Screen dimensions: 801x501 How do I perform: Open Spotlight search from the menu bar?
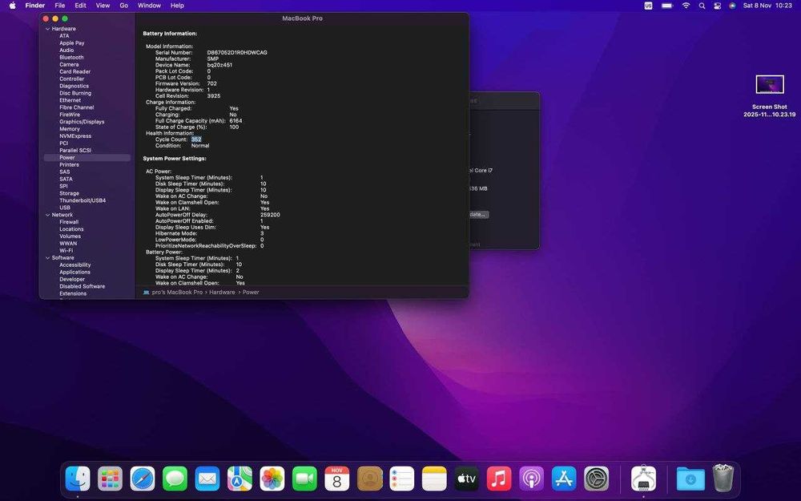point(702,6)
